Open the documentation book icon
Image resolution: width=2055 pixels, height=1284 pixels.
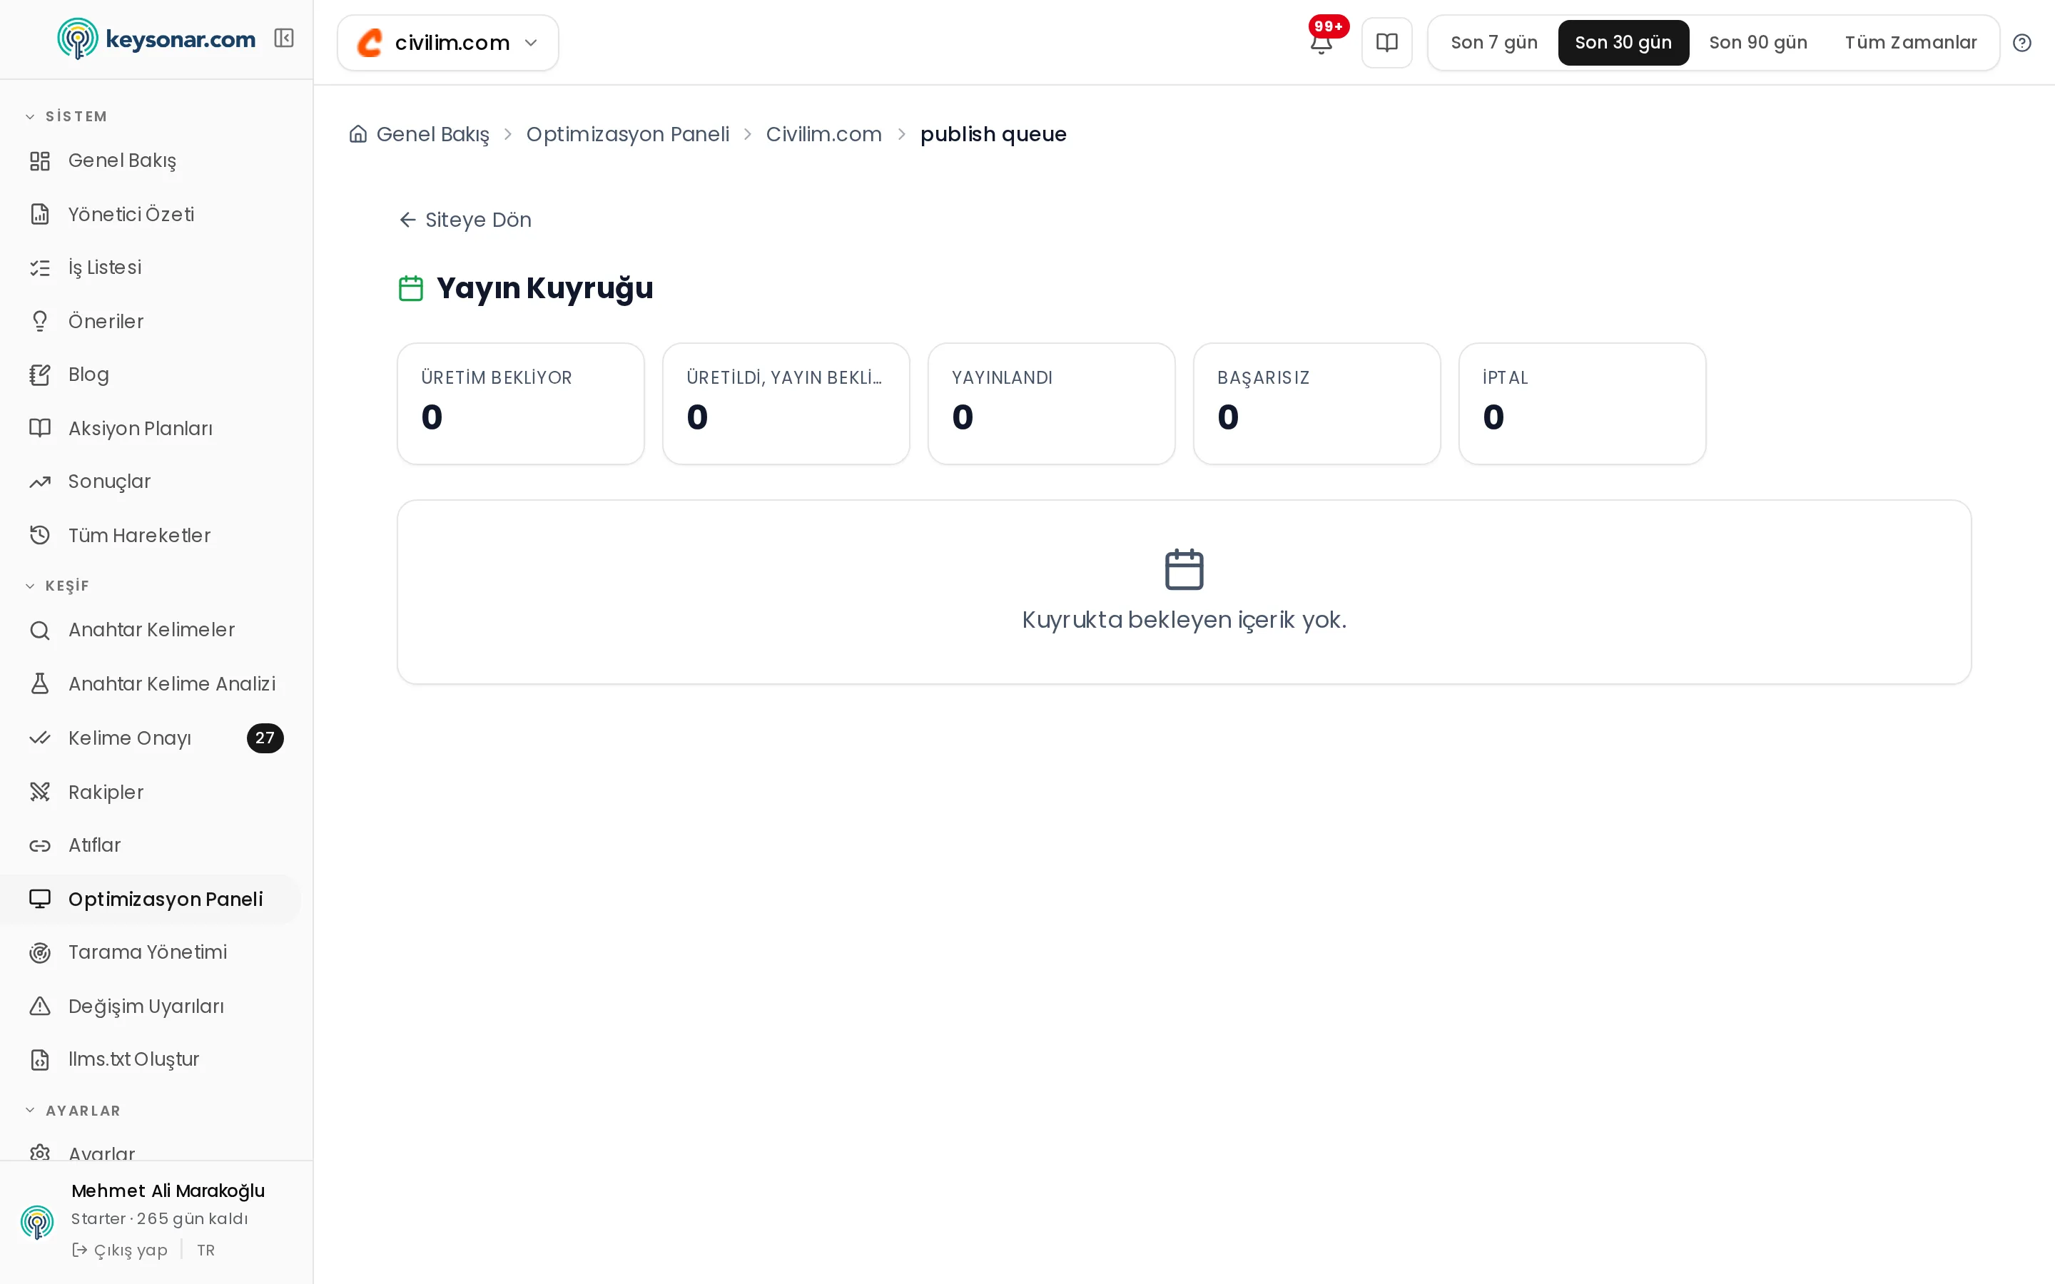pos(1386,43)
